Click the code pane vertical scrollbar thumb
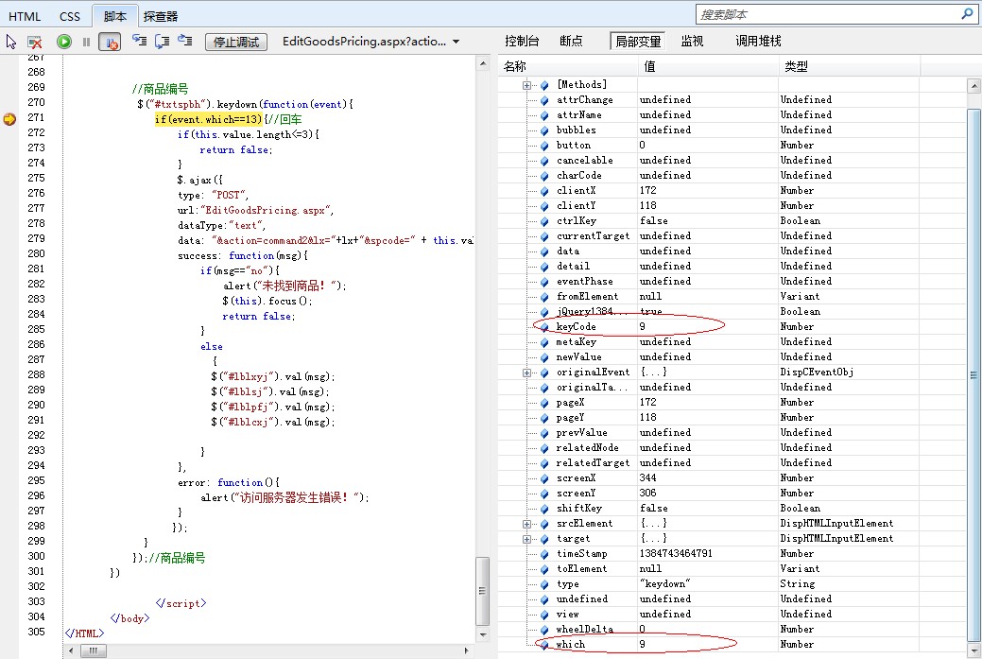The height and width of the screenshot is (659, 982). coord(482,590)
